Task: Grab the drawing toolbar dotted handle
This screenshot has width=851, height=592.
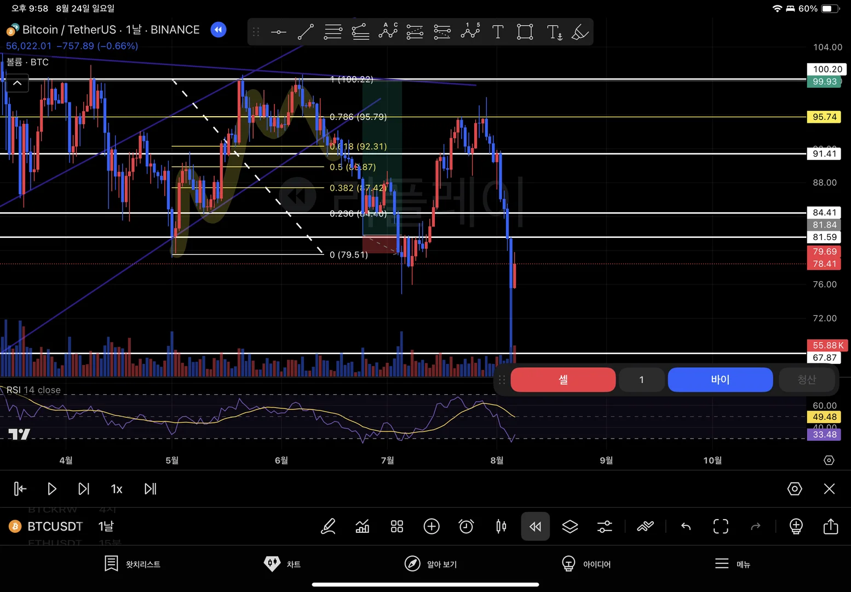Action: [256, 32]
